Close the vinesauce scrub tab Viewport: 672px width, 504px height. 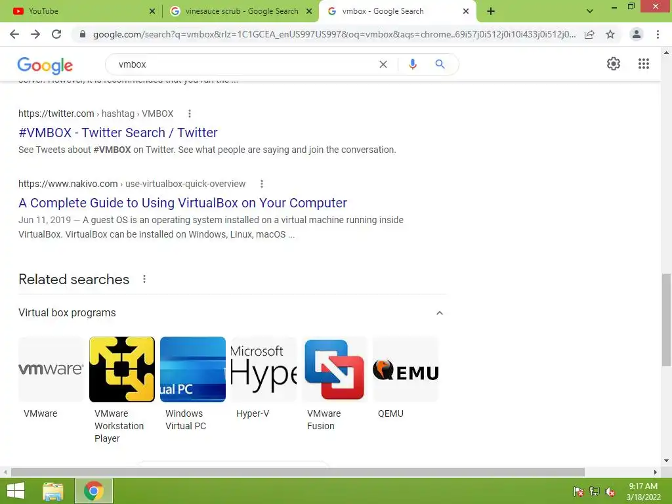(x=309, y=11)
